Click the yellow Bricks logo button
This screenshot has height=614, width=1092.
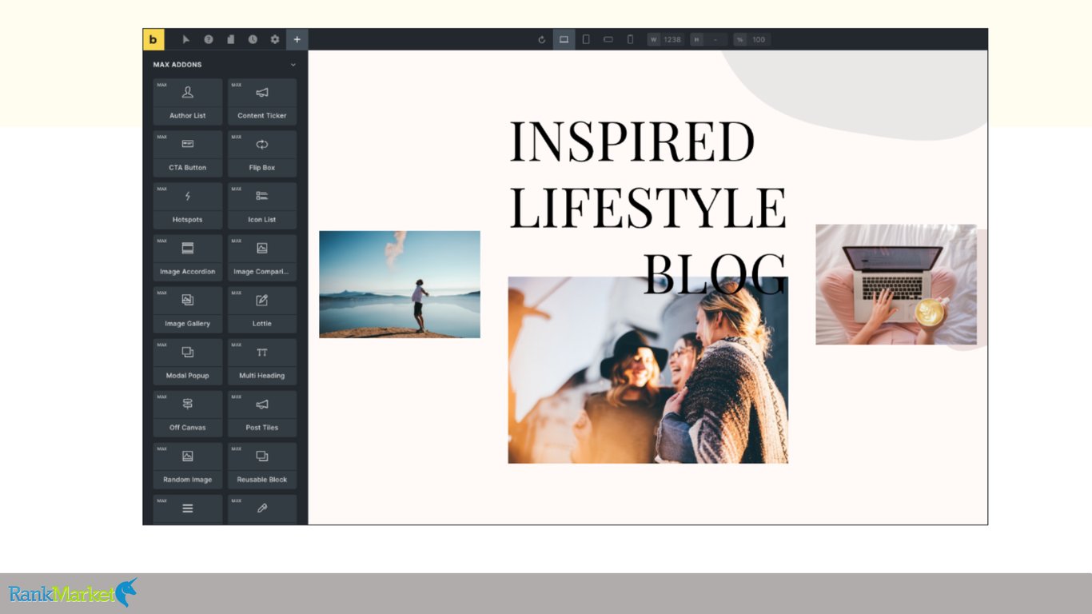153,39
